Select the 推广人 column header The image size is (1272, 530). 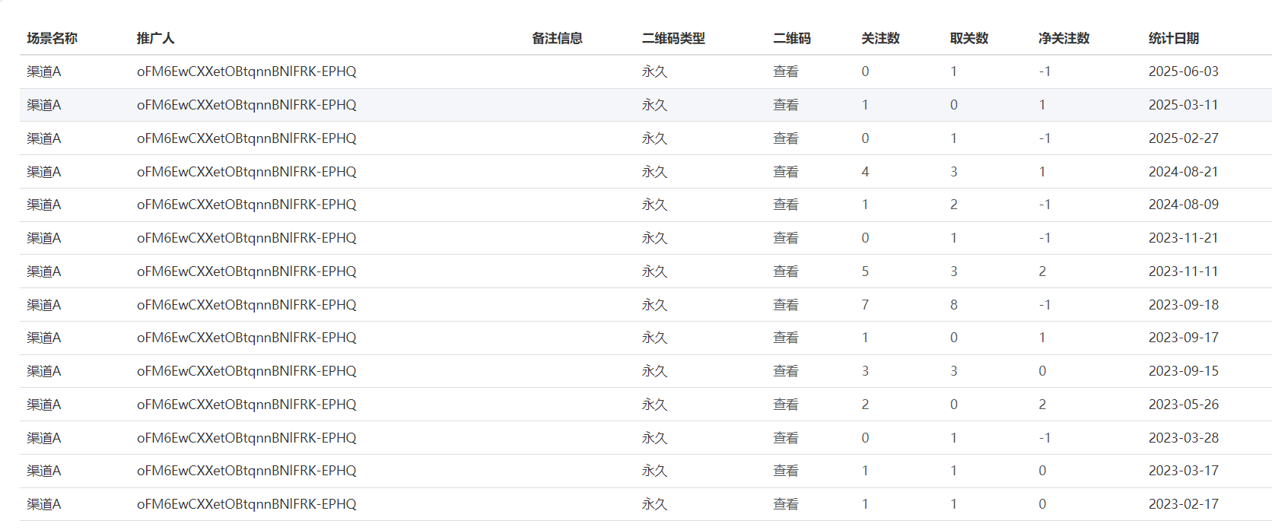155,38
